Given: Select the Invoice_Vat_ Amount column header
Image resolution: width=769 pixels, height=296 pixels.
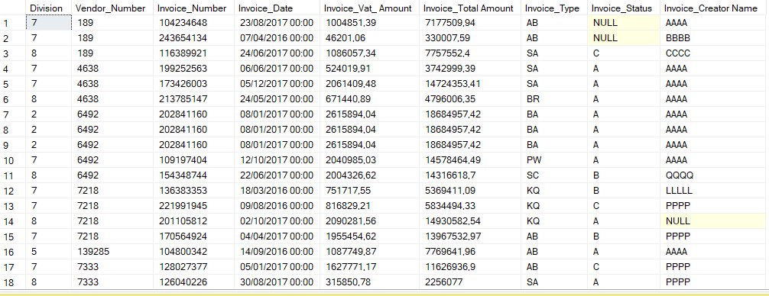Looking at the screenshot, I should [x=370, y=8].
